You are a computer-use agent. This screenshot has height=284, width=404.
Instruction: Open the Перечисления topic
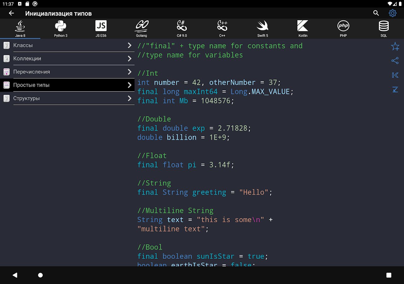tap(68, 72)
